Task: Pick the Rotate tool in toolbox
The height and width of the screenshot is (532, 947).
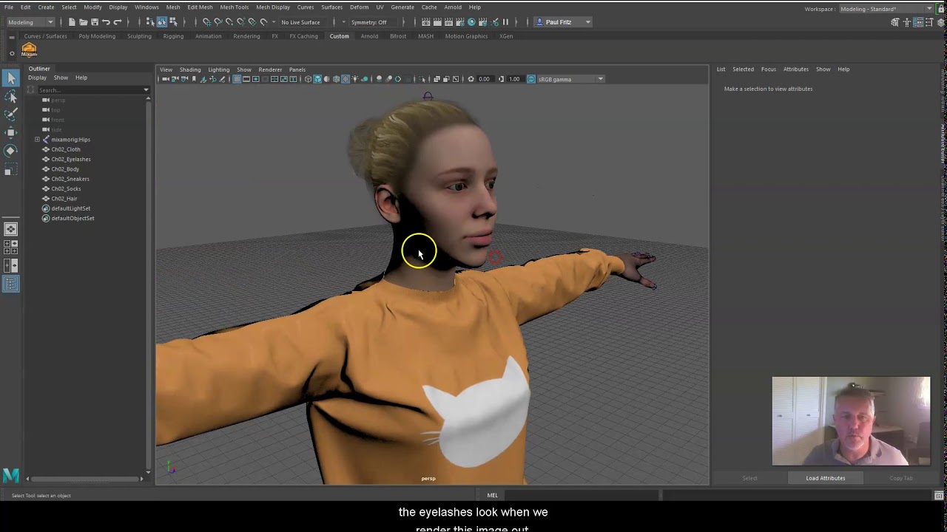Action: (10, 151)
